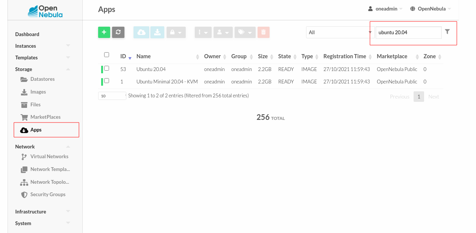Focus the search field containing ubuntu 20.04
This screenshot has width=476, height=233.
(409, 32)
